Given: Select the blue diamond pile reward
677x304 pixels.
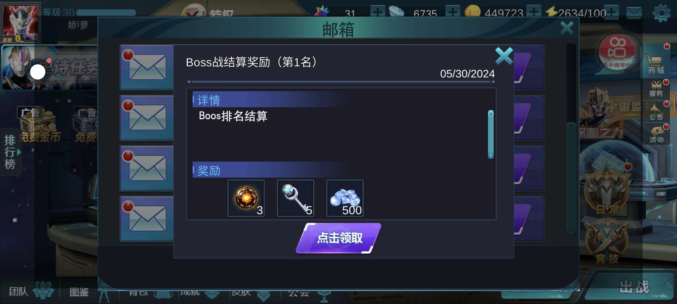Looking at the screenshot, I should pyautogui.click(x=345, y=198).
